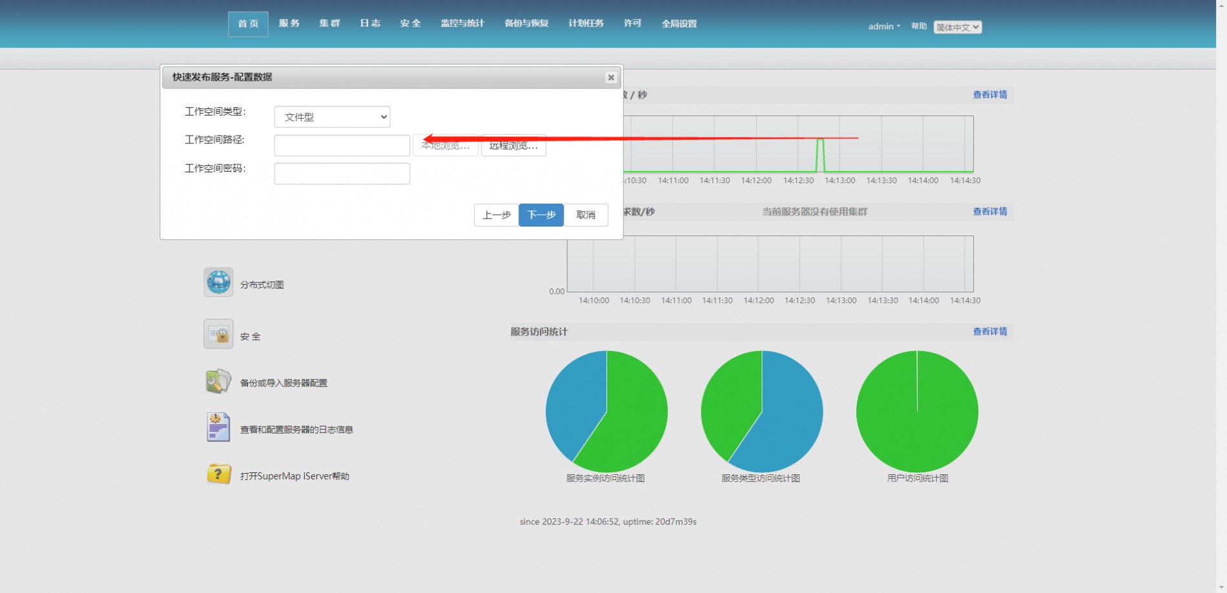Click the distributed tiling globe icon

pyautogui.click(x=218, y=283)
